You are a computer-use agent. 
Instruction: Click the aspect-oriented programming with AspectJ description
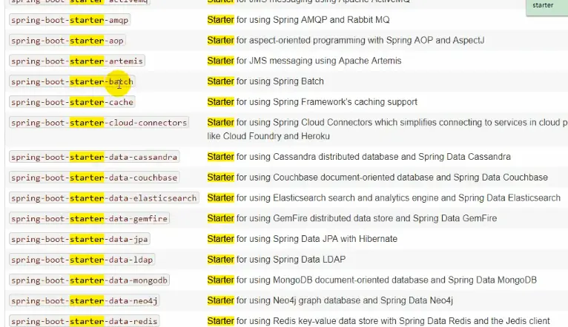point(346,41)
